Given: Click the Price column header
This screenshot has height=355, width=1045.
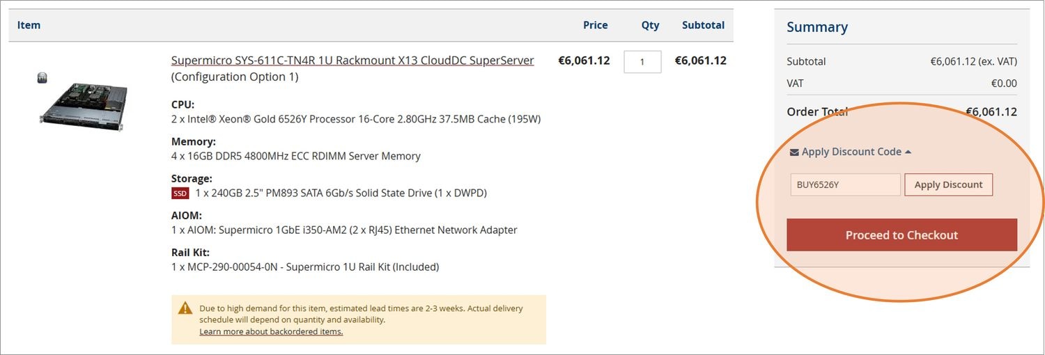Looking at the screenshot, I should [x=595, y=25].
